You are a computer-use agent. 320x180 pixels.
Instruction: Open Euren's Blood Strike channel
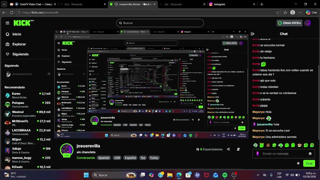click(x=27, y=95)
